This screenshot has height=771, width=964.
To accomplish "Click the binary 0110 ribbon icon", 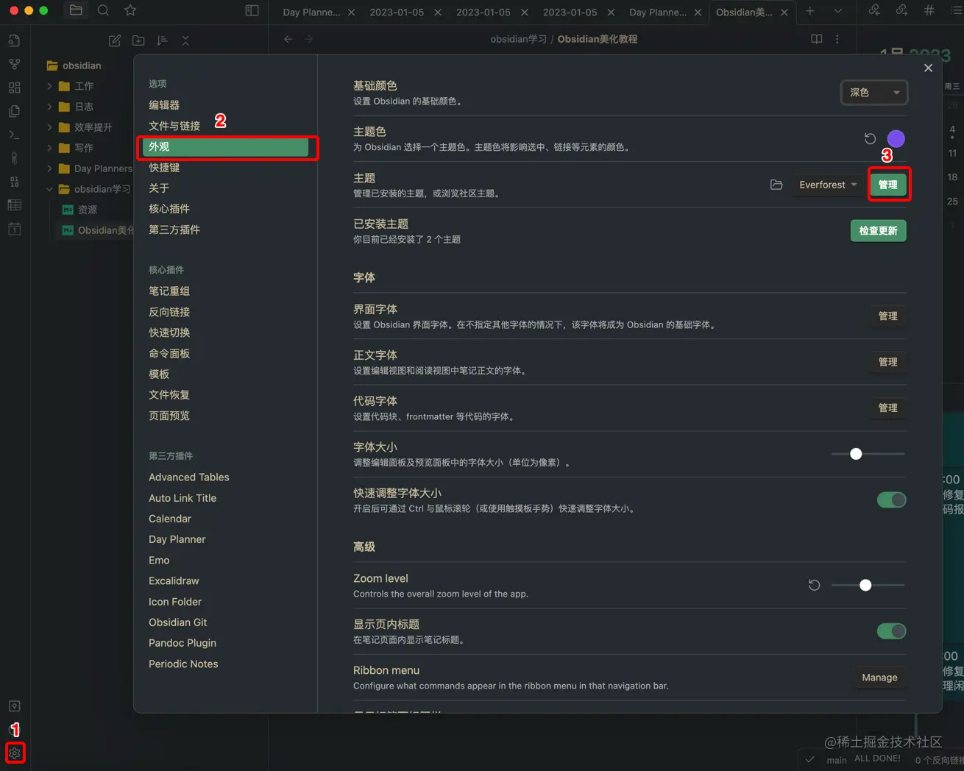I will tap(14, 182).
